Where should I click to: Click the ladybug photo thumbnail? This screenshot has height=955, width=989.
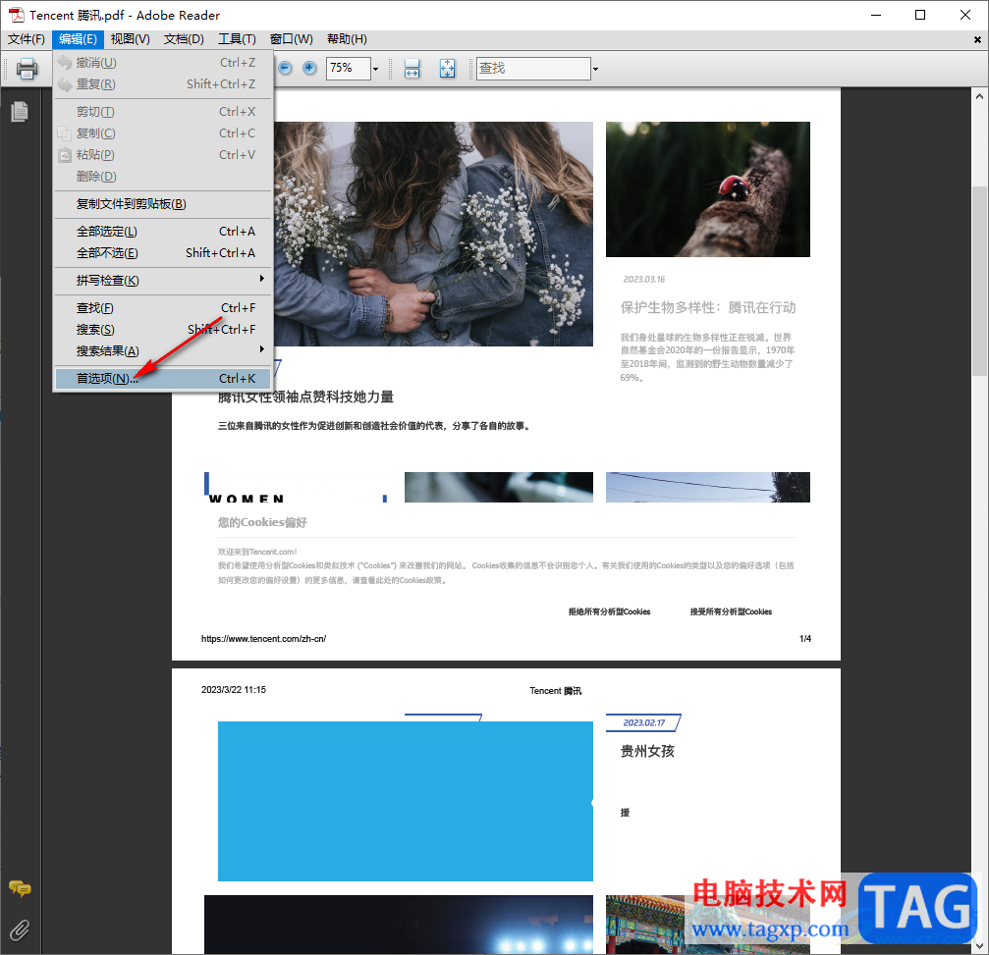pyautogui.click(x=708, y=189)
